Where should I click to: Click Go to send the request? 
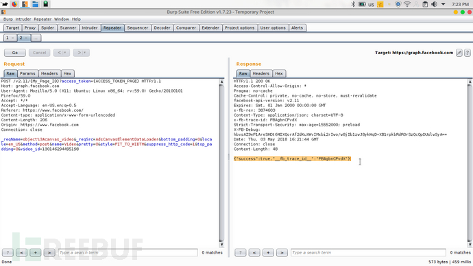pos(15,53)
